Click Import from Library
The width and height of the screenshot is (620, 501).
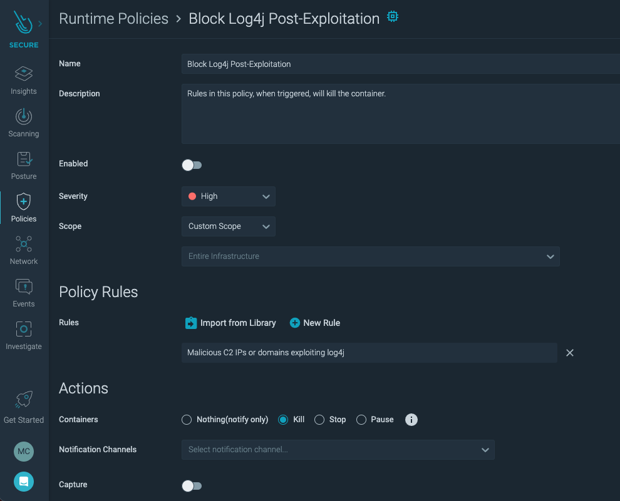point(230,323)
